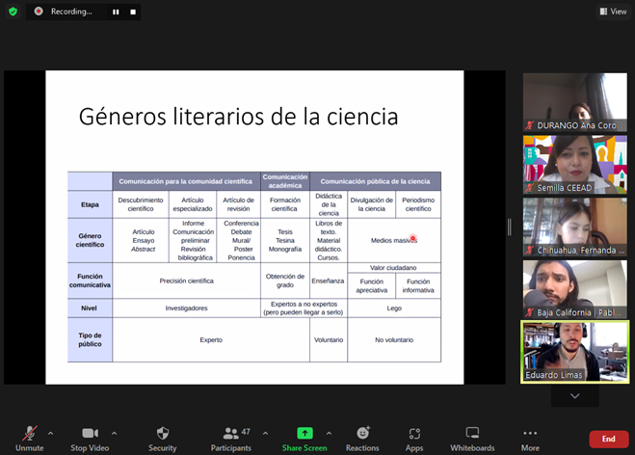Screen dimensions: 635x455
Task: Click the 'Periodismo científico' cell
Action: pyautogui.click(x=418, y=204)
